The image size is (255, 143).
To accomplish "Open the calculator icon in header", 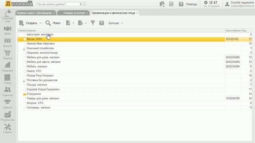I will (x=171, y=4).
